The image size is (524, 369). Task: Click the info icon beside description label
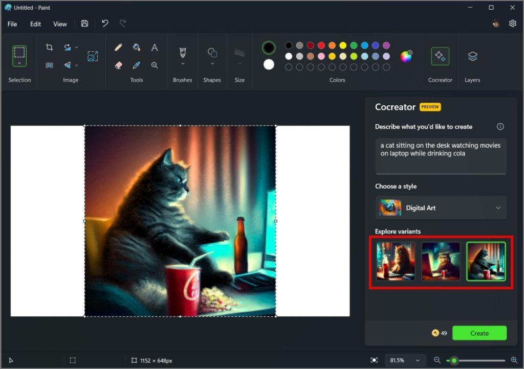500,126
